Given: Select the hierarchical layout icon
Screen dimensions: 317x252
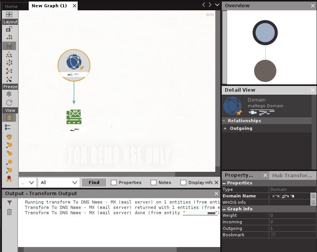Looking at the screenshot, I should (x=9, y=54).
